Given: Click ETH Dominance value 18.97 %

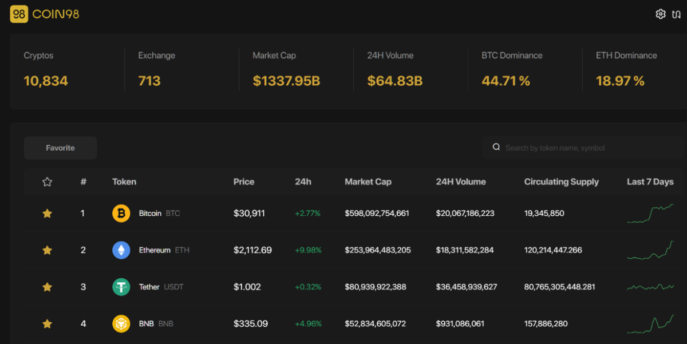Looking at the screenshot, I should tap(620, 81).
